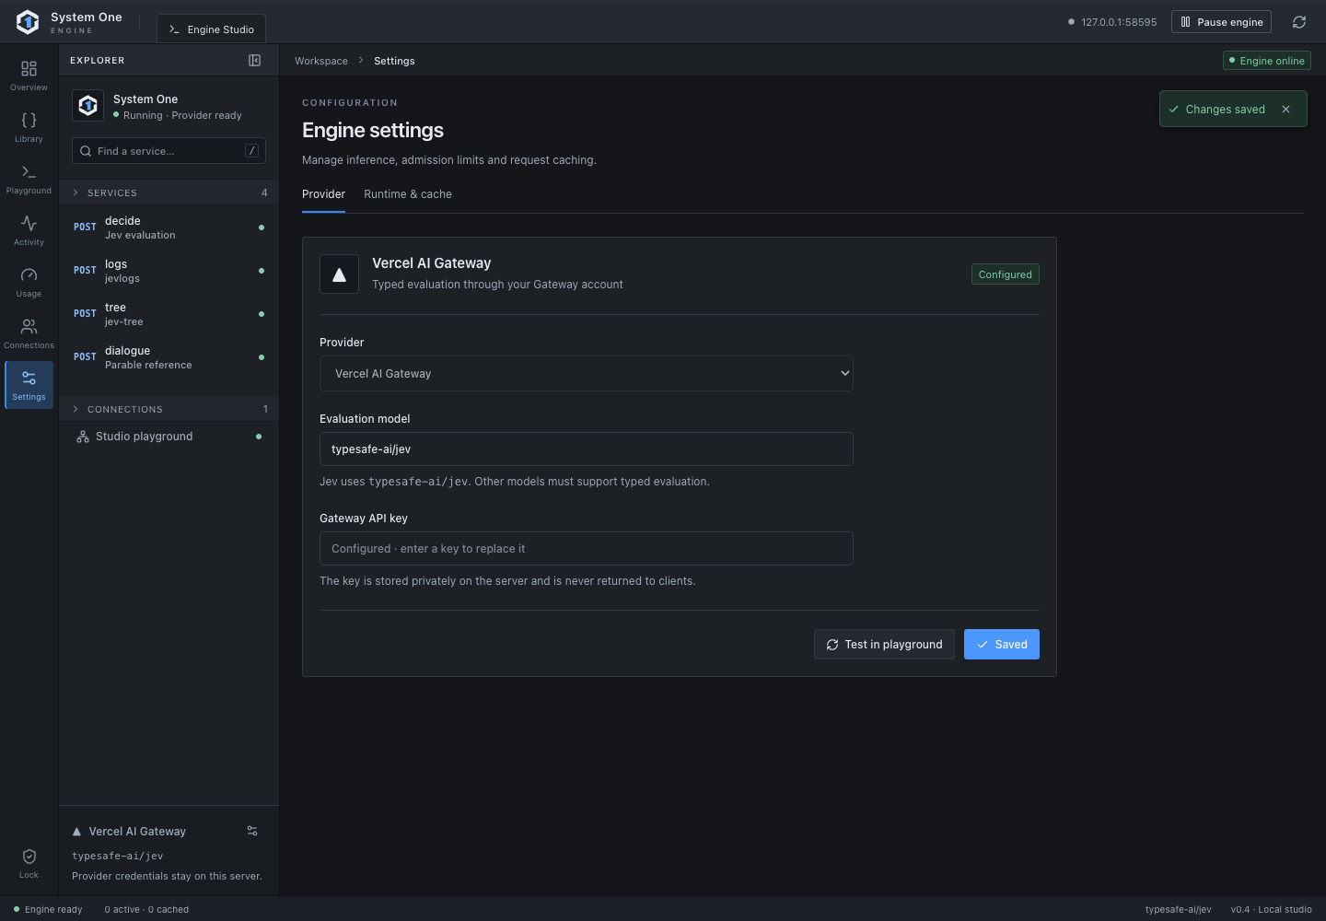
Task: Click the Configured badge
Action: coord(1006,274)
